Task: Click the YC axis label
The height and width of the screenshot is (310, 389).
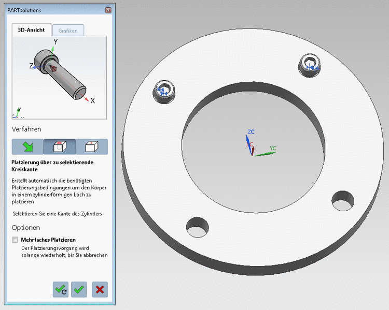Action: [273, 149]
